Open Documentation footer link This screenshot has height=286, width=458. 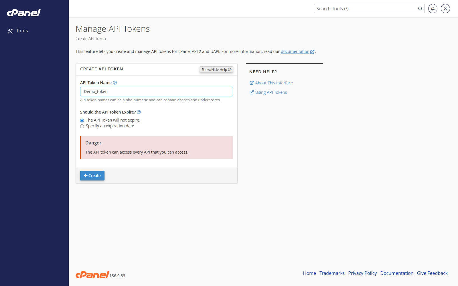pyautogui.click(x=397, y=273)
